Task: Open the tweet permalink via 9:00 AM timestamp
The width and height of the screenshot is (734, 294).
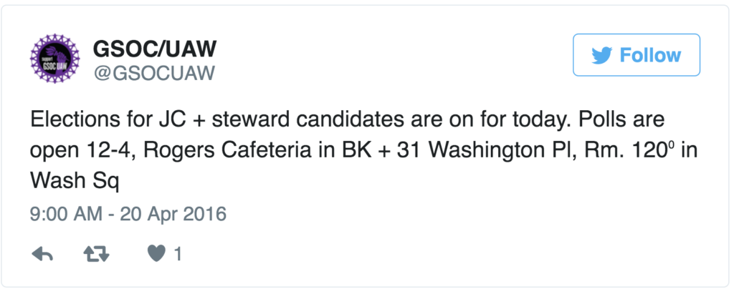Action: click(66, 214)
